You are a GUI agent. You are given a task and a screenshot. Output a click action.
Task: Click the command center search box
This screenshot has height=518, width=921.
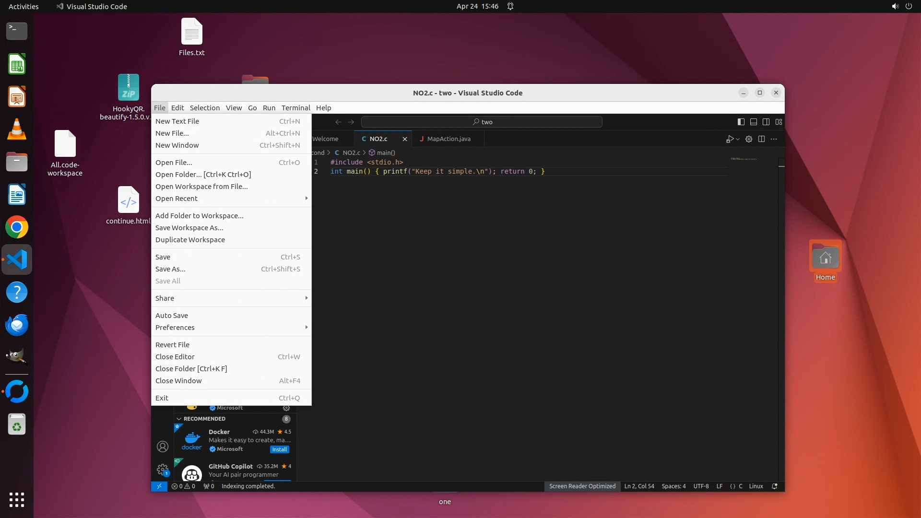click(x=482, y=122)
